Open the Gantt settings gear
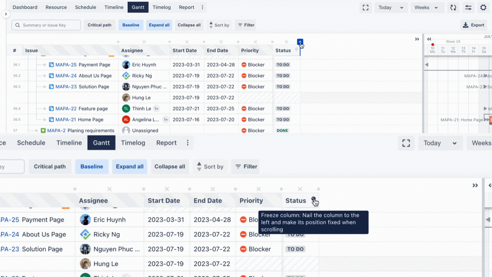This screenshot has width=492, height=277. 483,8
